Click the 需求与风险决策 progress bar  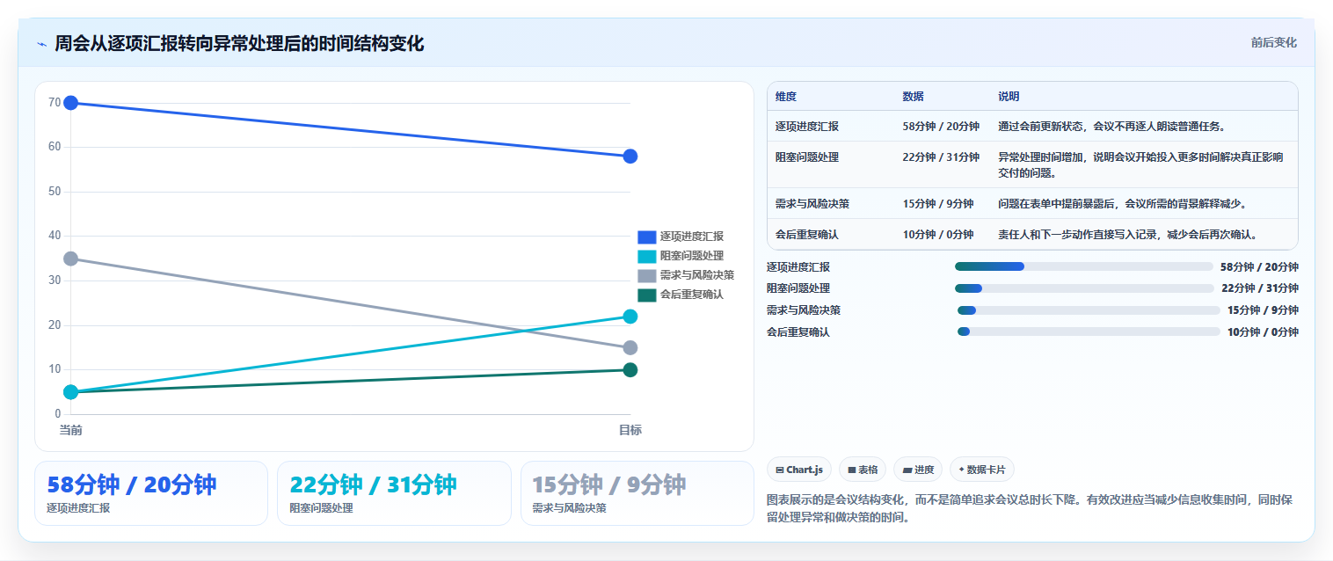coord(1089,310)
